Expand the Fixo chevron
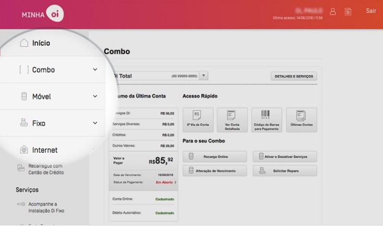383x226 pixels. [x=95, y=123]
